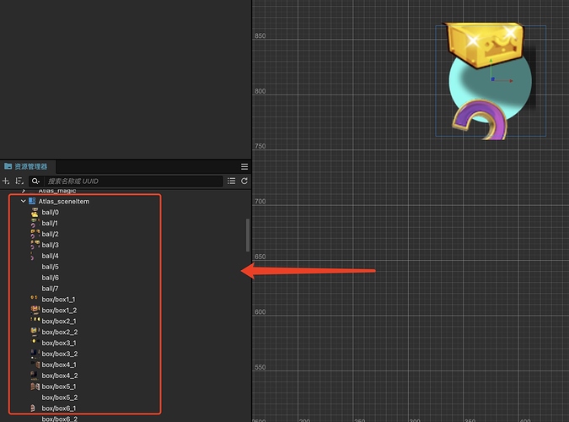Screen dimensions: 569x422
Task: Open the sort assets icon
Action: point(19,181)
